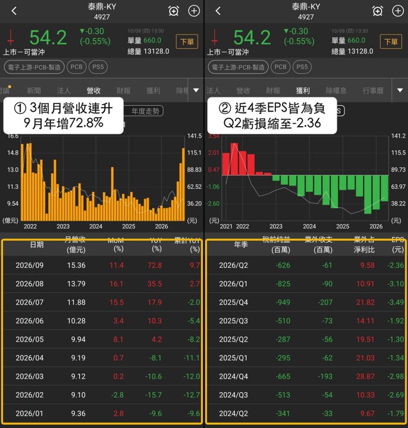Select the 2024/Q4 earnings row
The image size is (408, 428).
click(x=306, y=376)
